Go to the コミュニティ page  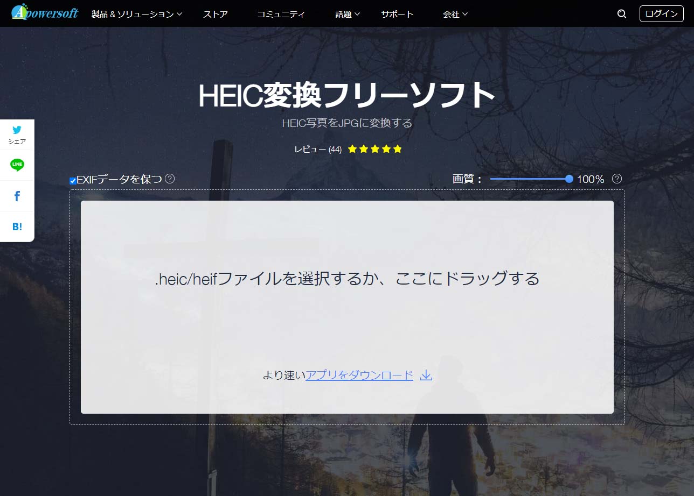click(281, 15)
